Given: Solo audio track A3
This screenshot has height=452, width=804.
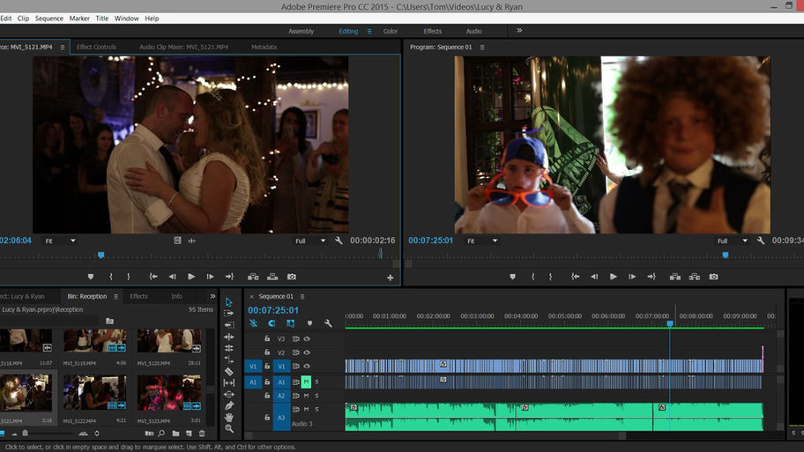Looking at the screenshot, I should click(x=316, y=410).
